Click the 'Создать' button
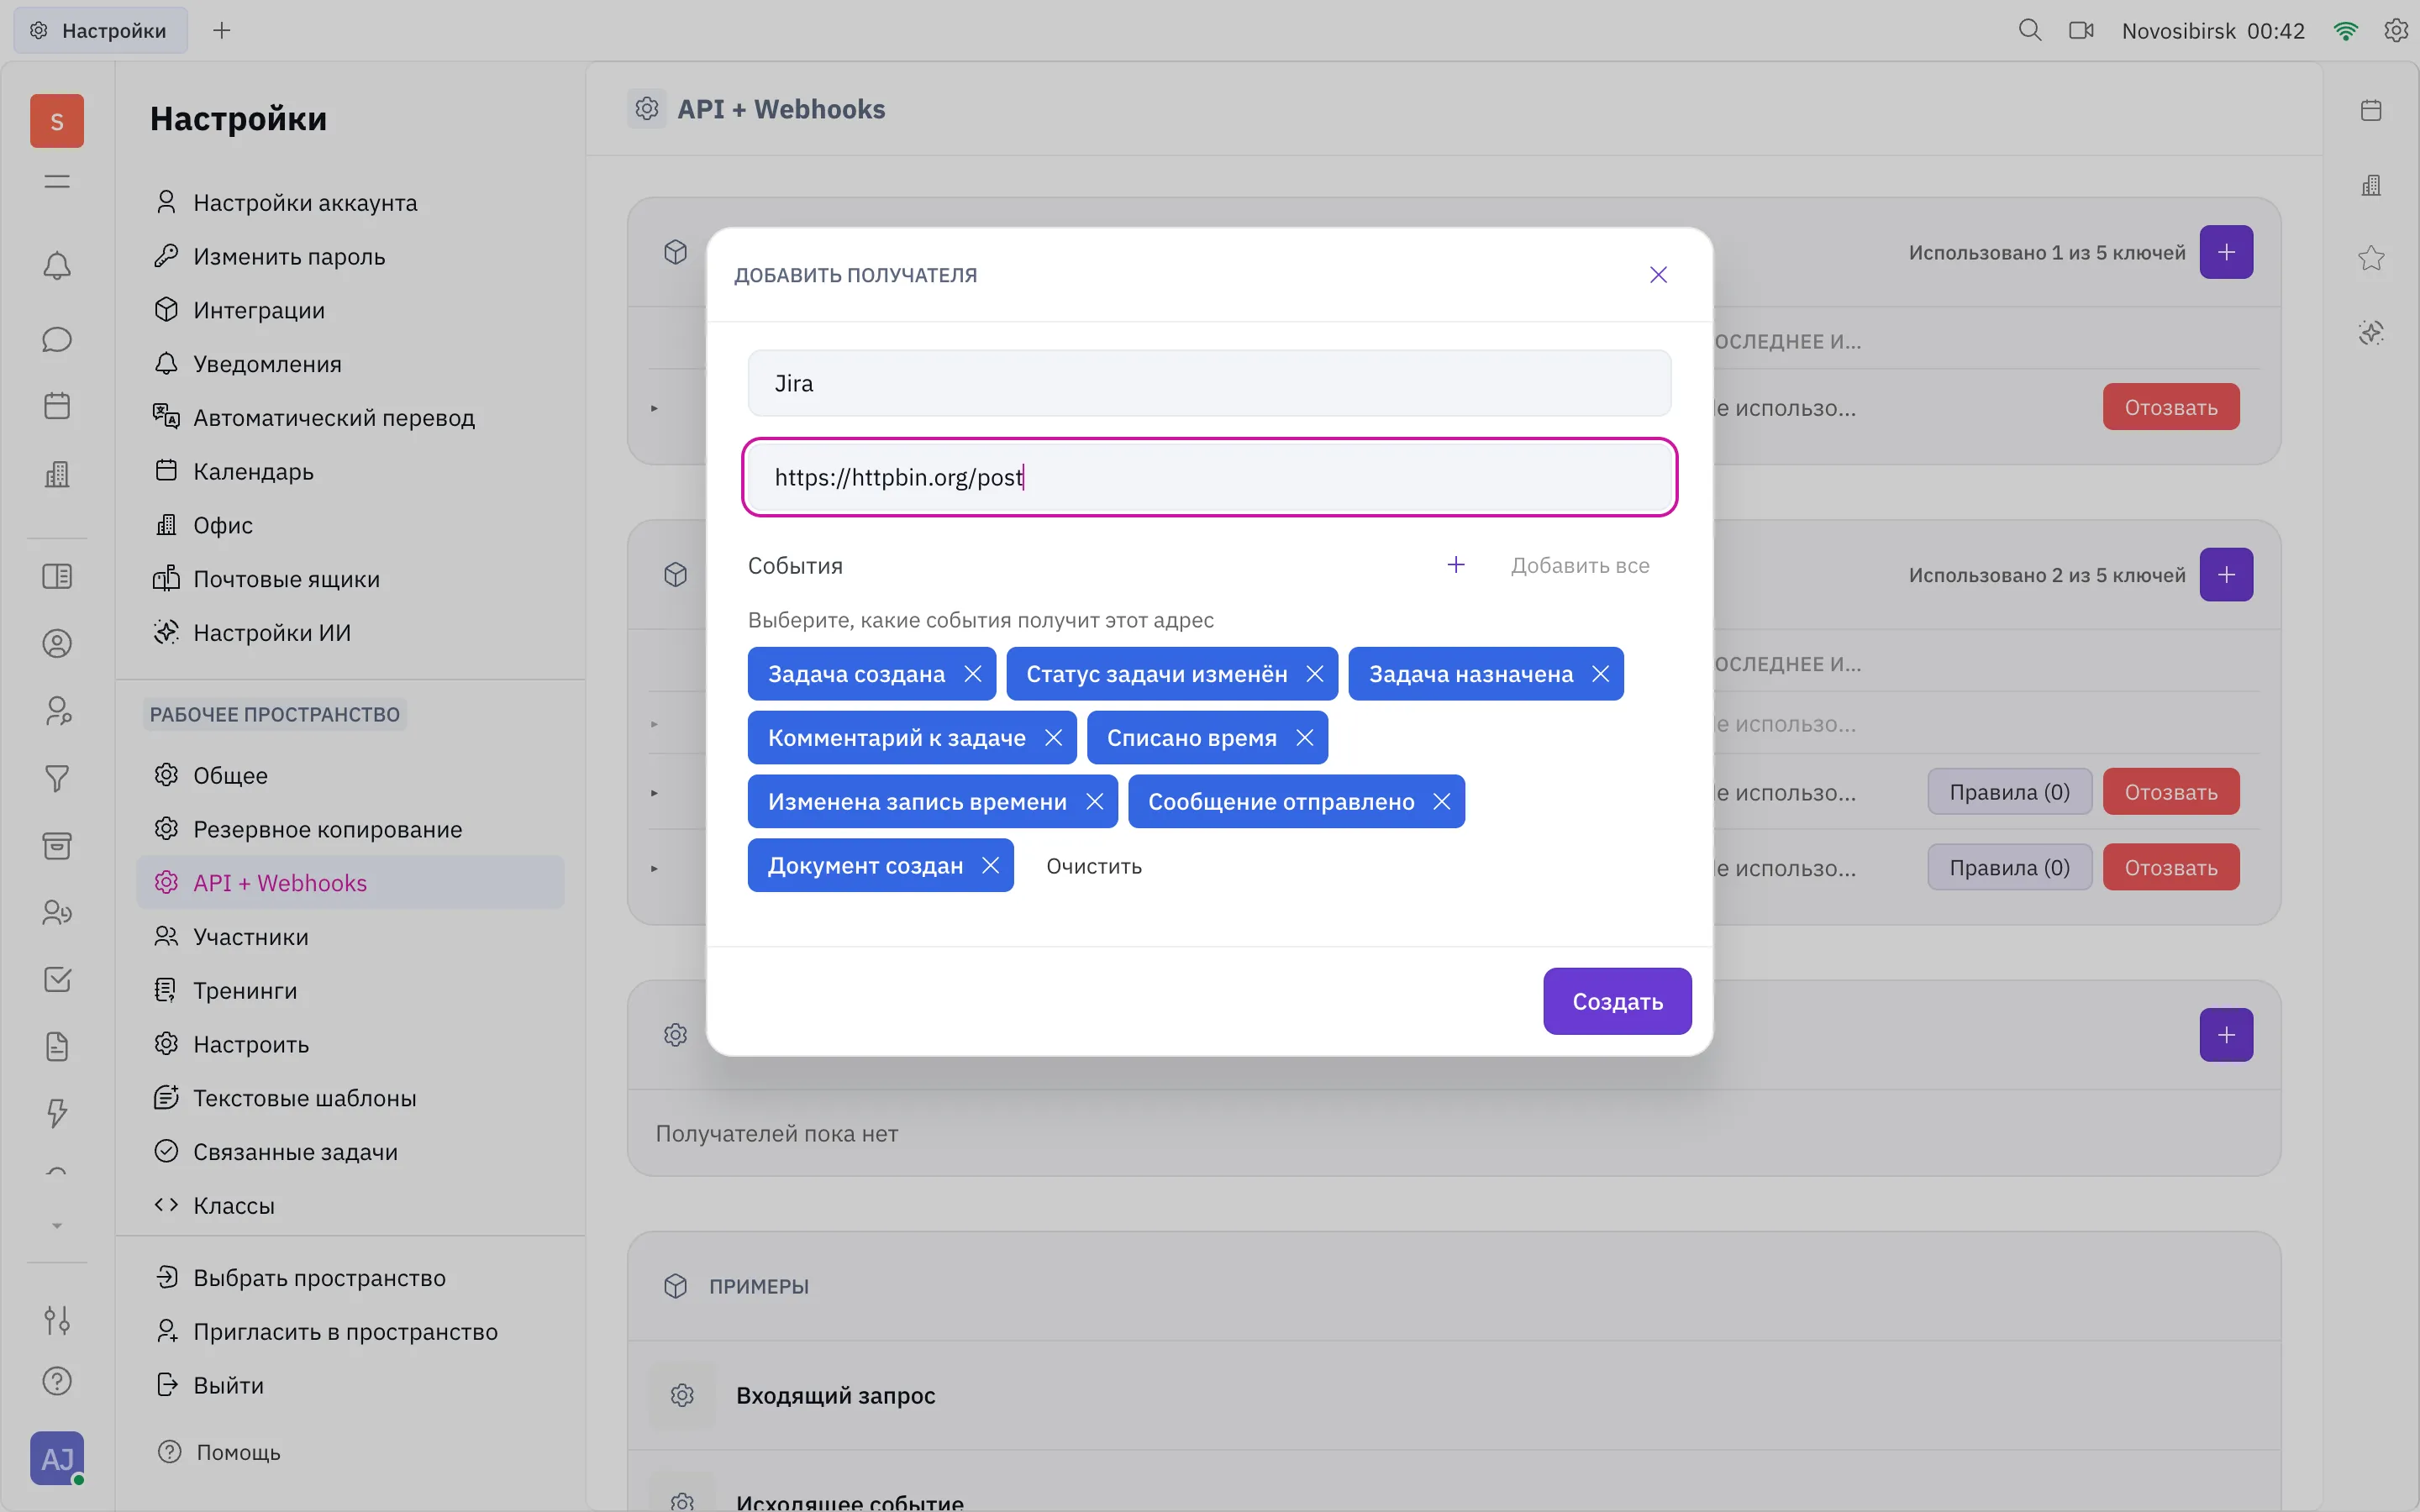The width and height of the screenshot is (2420, 1512). [x=1617, y=1001]
